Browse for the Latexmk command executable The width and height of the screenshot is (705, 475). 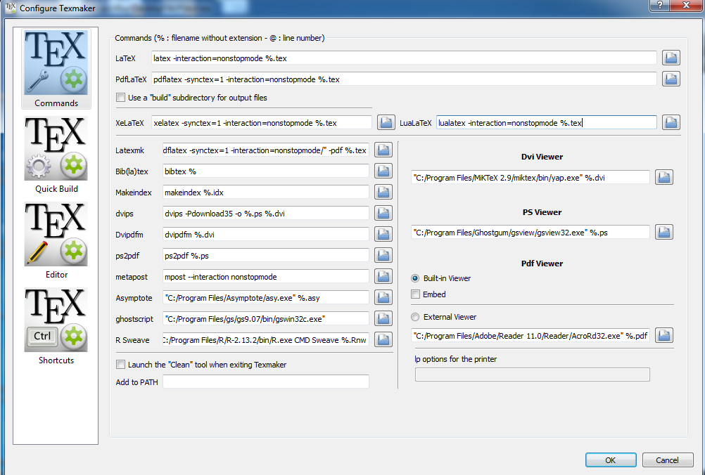pyautogui.click(x=383, y=150)
